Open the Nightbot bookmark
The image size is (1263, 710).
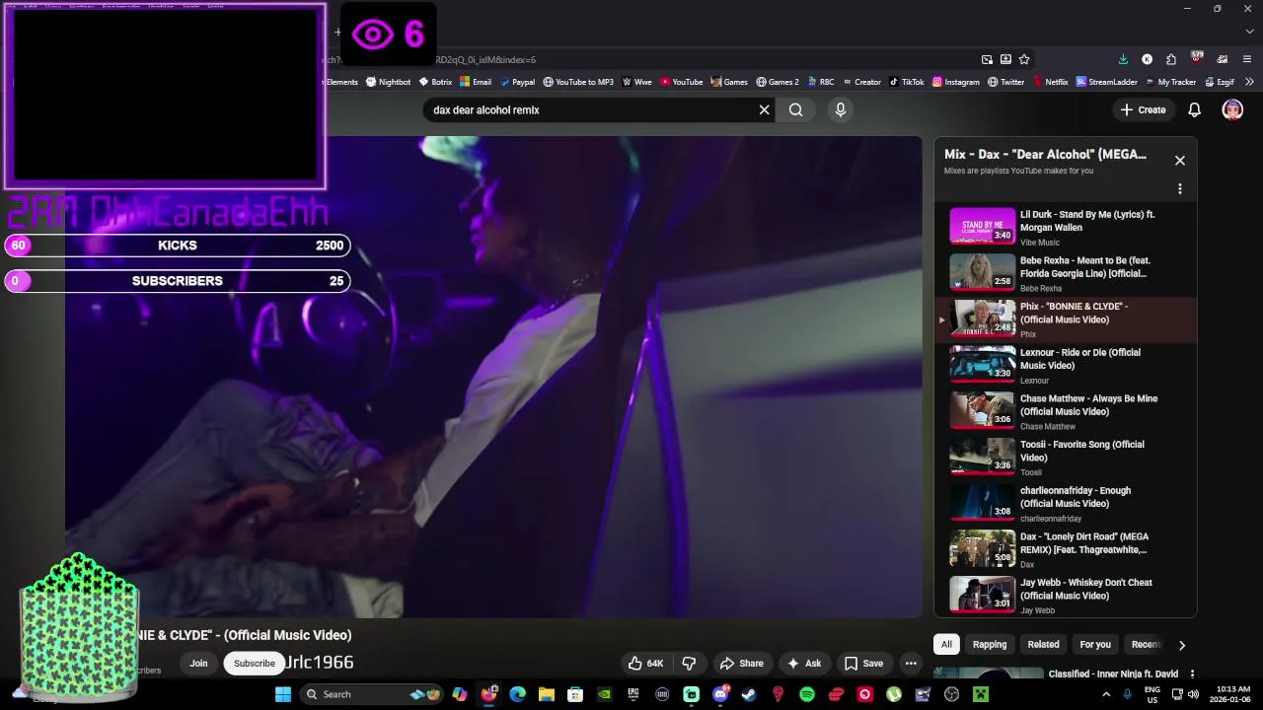coord(388,82)
